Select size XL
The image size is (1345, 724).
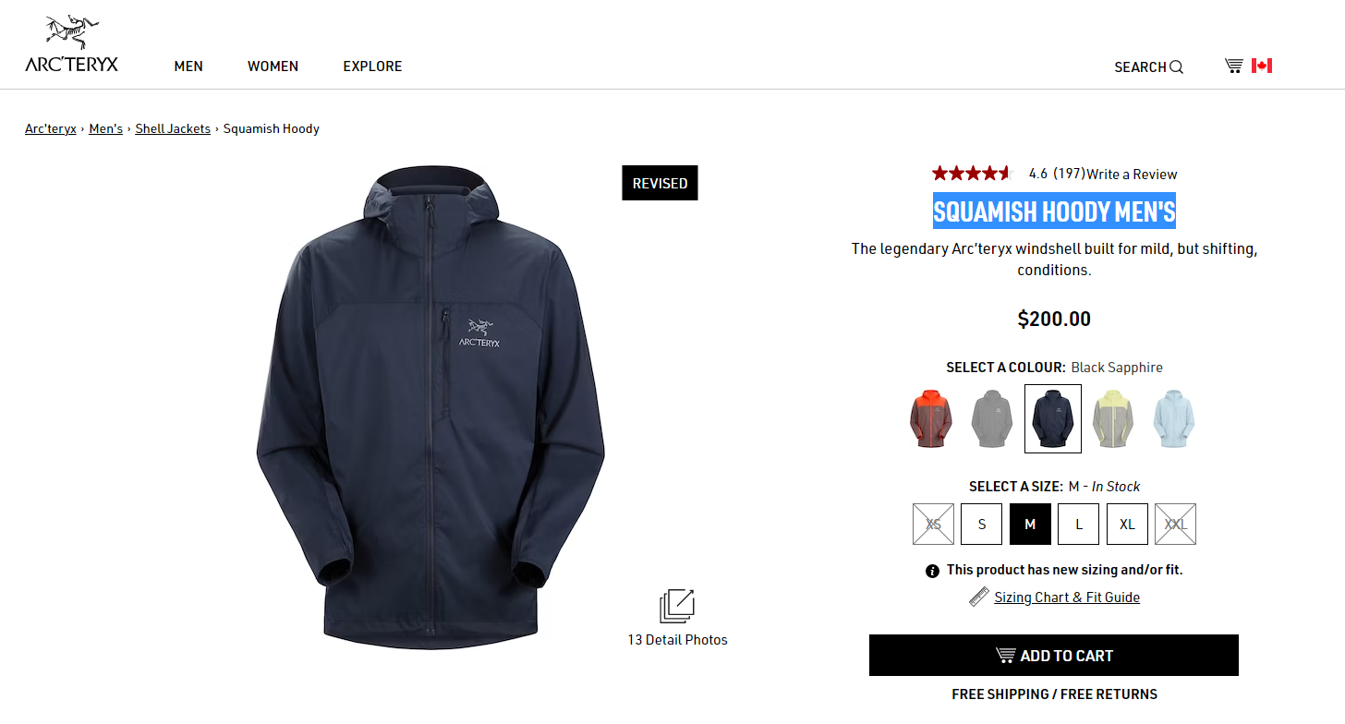coord(1127,524)
